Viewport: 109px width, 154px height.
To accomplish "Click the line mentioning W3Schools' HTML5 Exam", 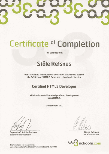I will [54, 77].
